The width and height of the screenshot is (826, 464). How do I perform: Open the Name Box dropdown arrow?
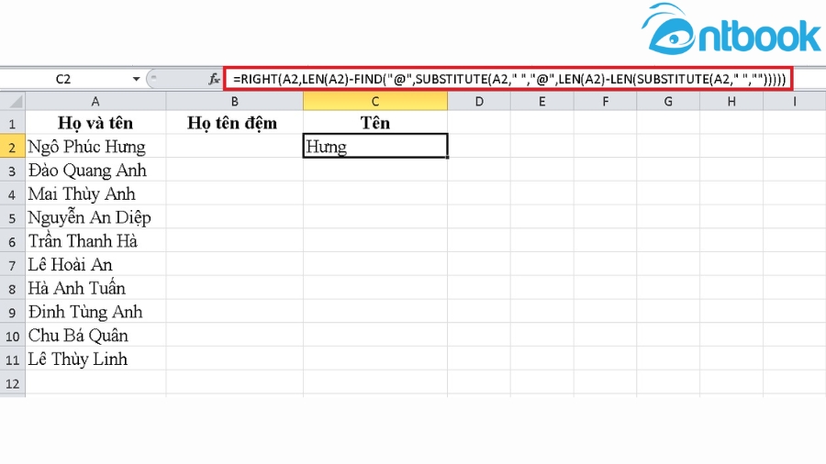[136, 79]
